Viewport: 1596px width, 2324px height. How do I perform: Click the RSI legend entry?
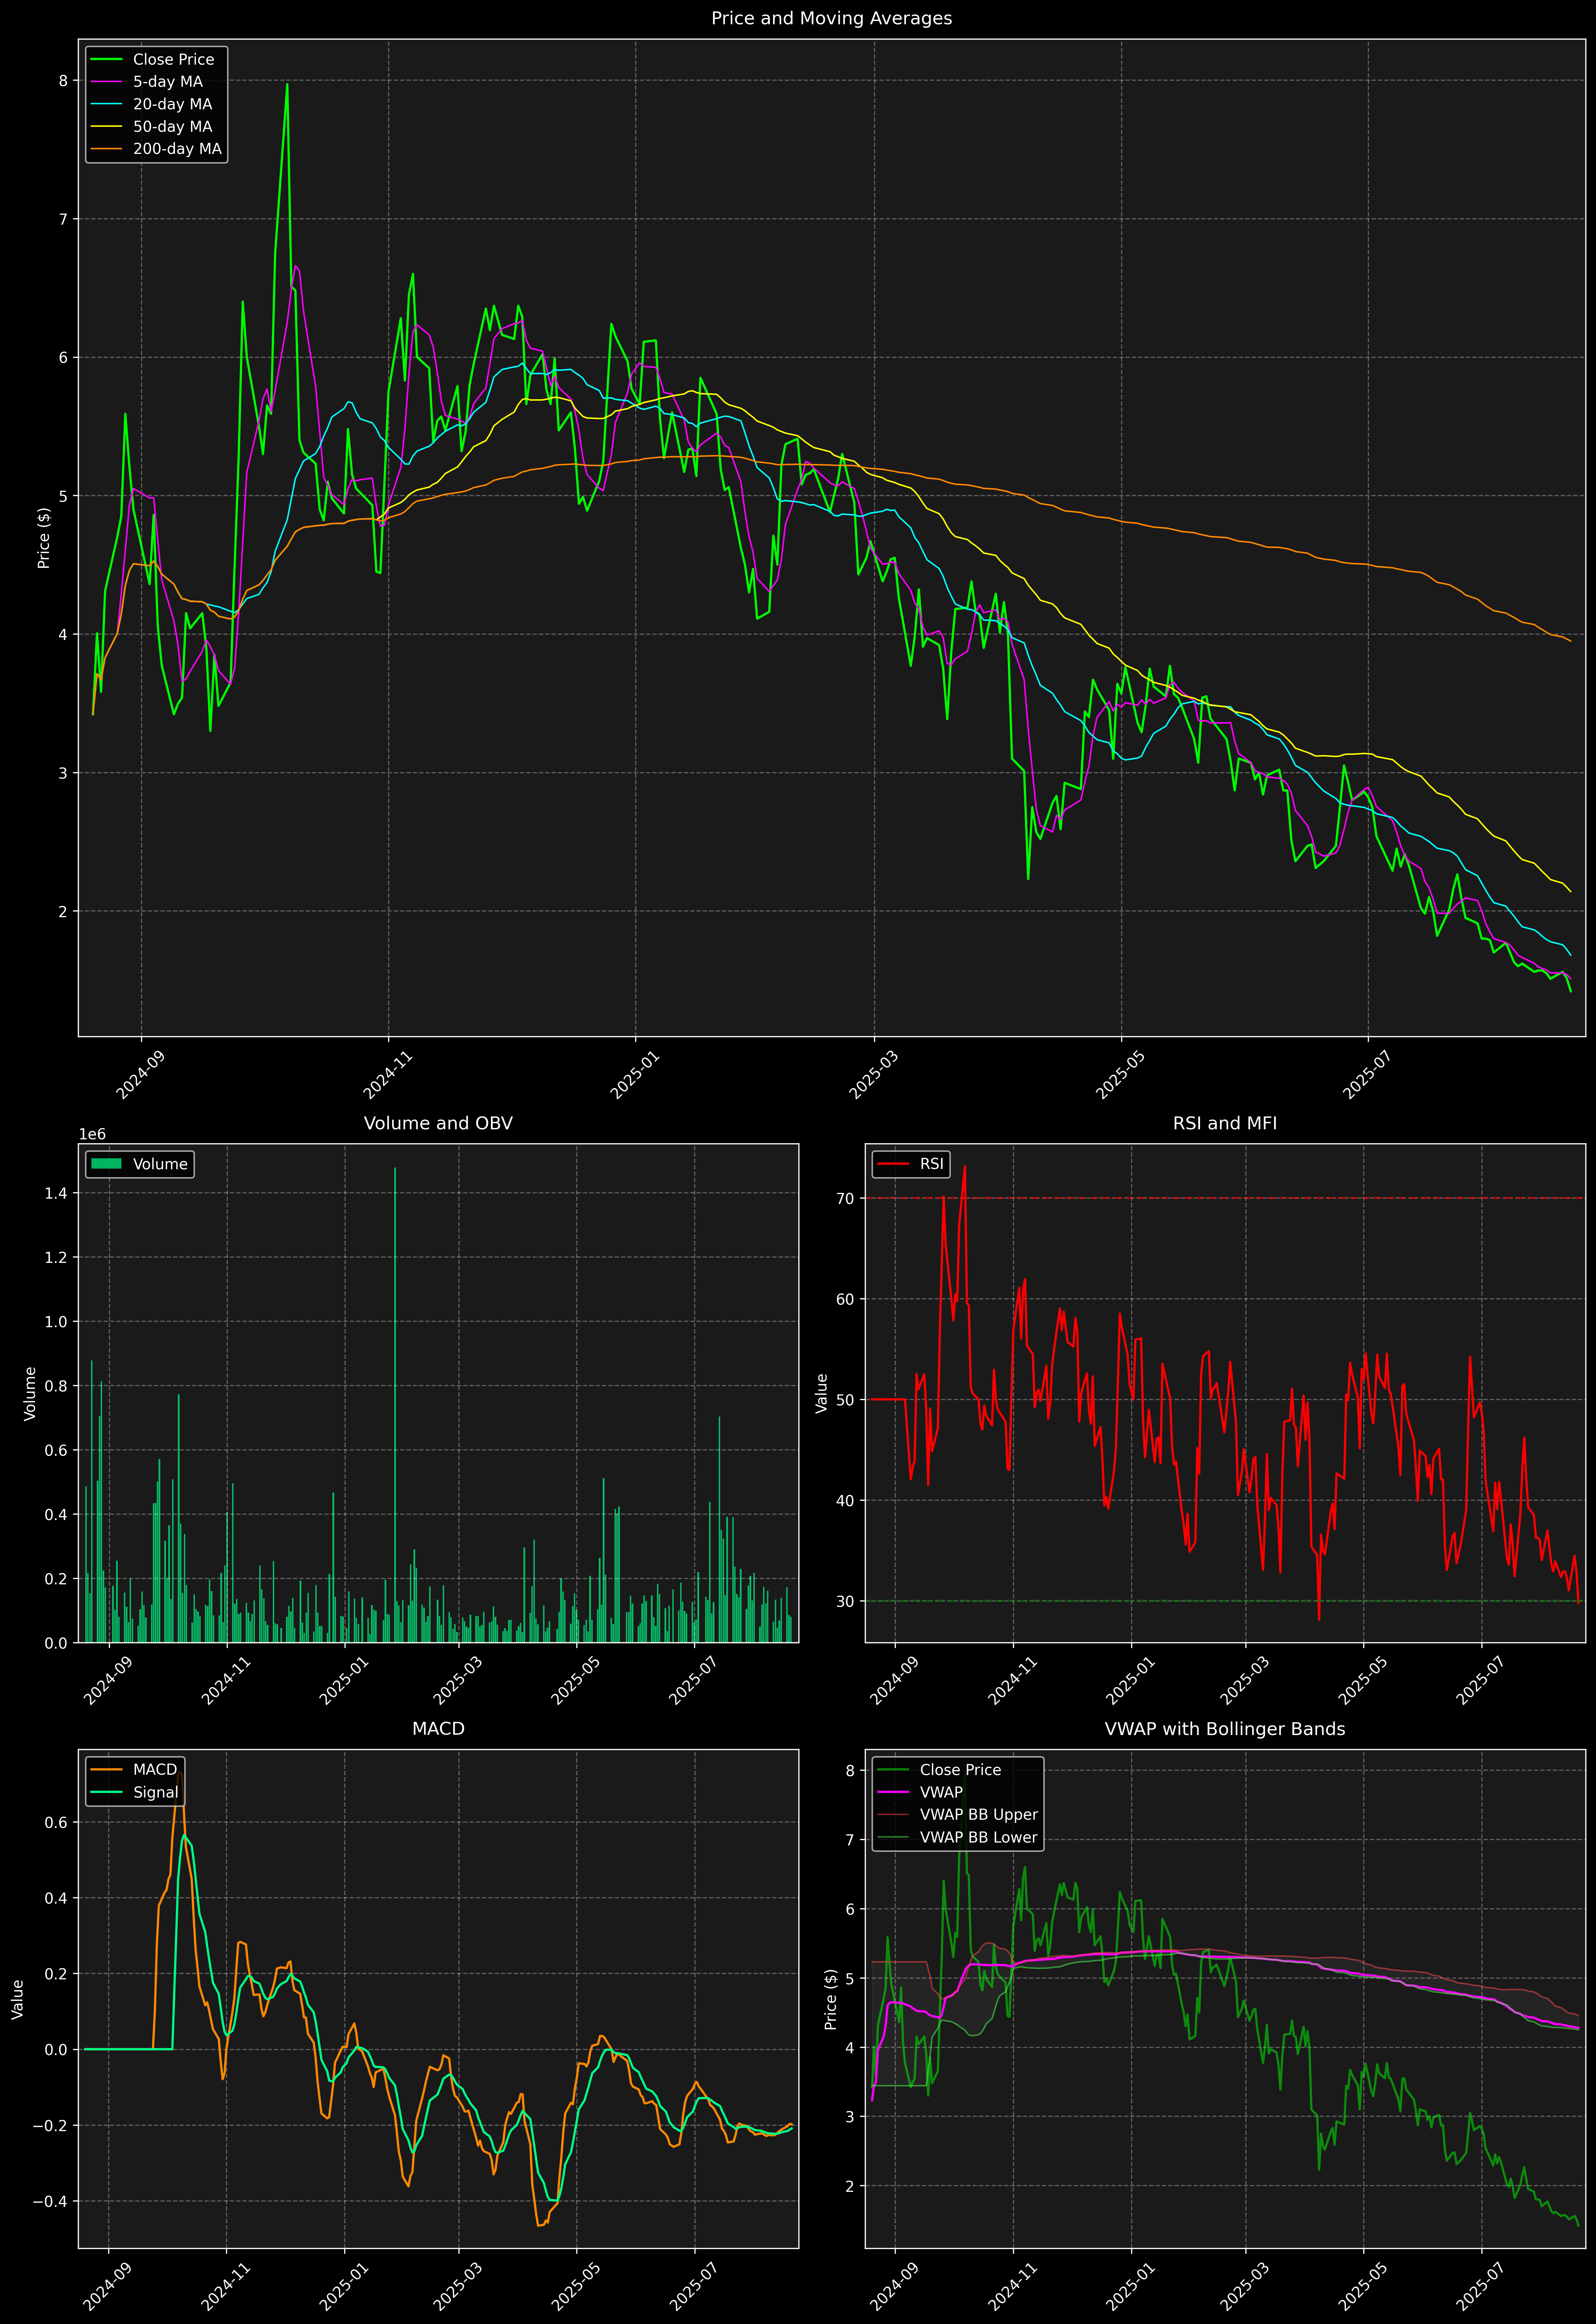point(931,1164)
